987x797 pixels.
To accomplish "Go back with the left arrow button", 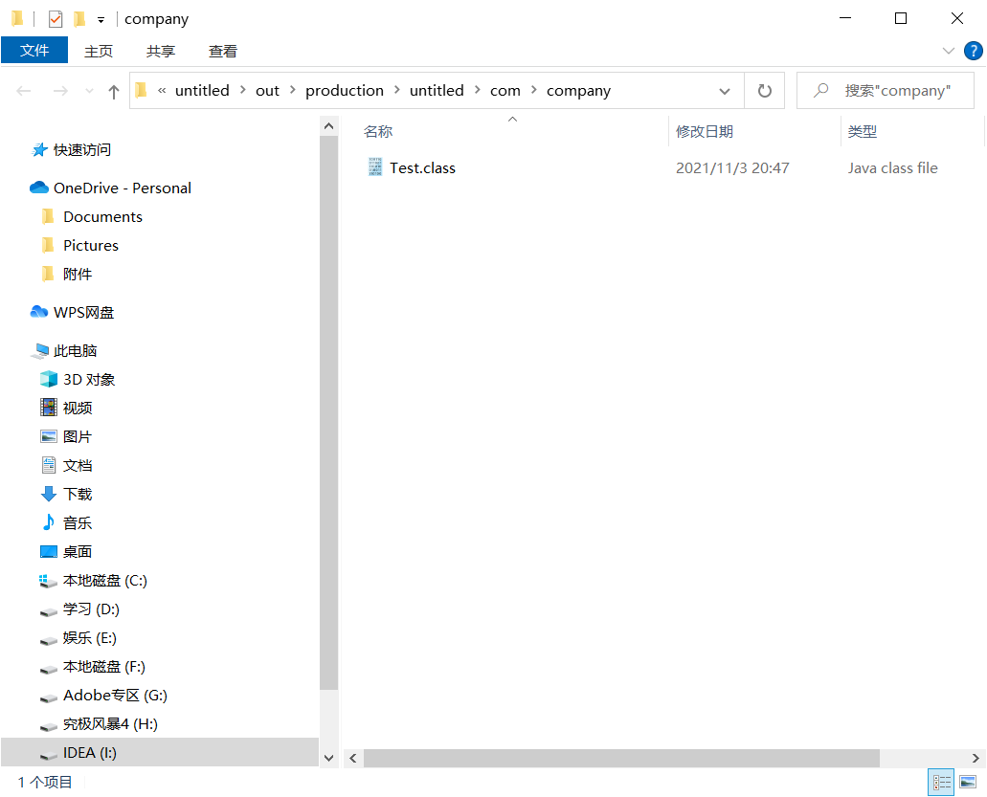I will pos(24,91).
